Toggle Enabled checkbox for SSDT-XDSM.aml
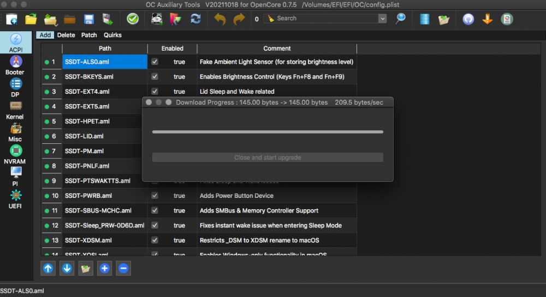Image resolution: width=546 pixels, height=297 pixels. pyautogui.click(x=155, y=240)
